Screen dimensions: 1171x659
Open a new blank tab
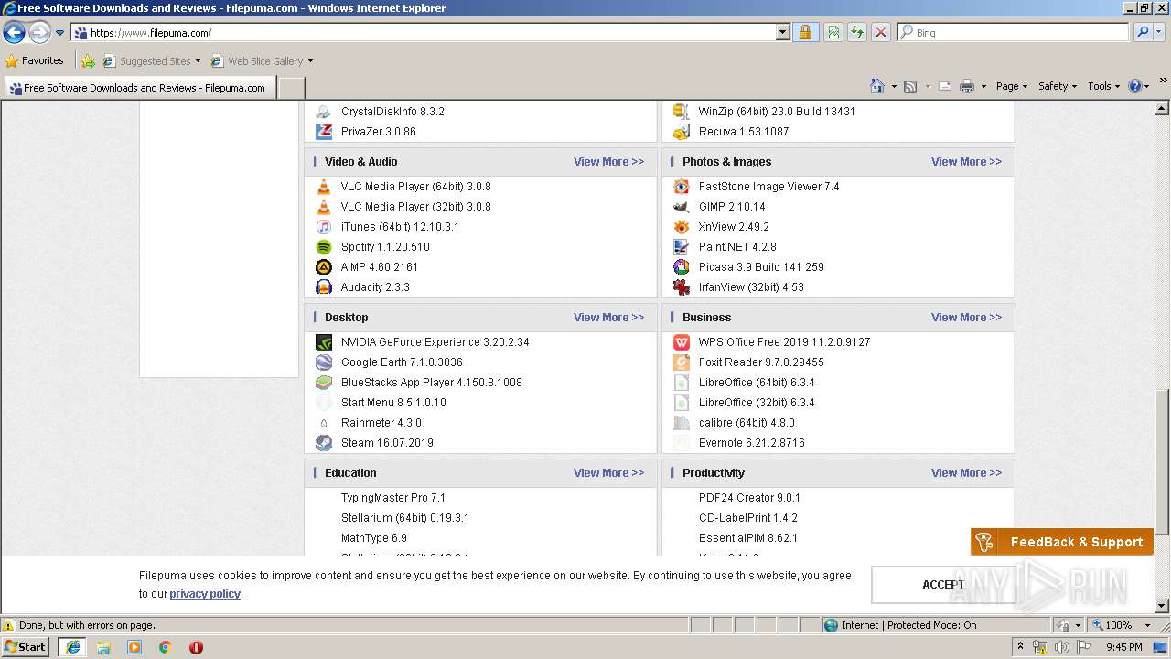click(x=291, y=88)
